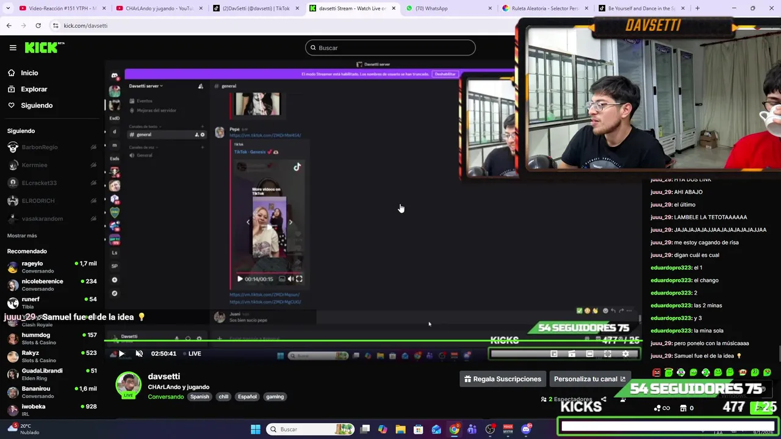Open followed channel ELRODRICH
This screenshot has width=781, height=439.
pyautogui.click(x=52, y=201)
